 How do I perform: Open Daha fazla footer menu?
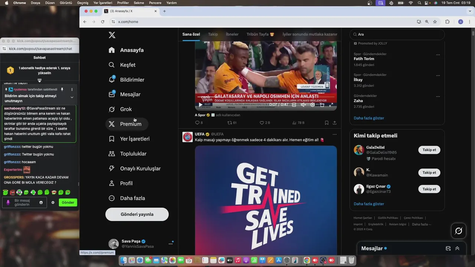[422, 224]
